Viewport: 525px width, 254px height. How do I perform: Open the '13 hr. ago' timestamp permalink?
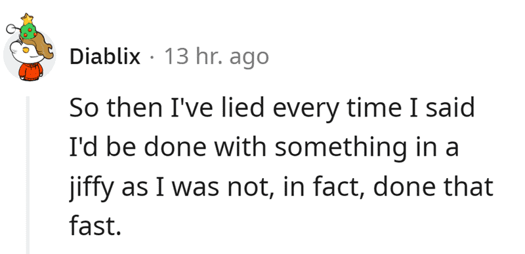[217, 57]
